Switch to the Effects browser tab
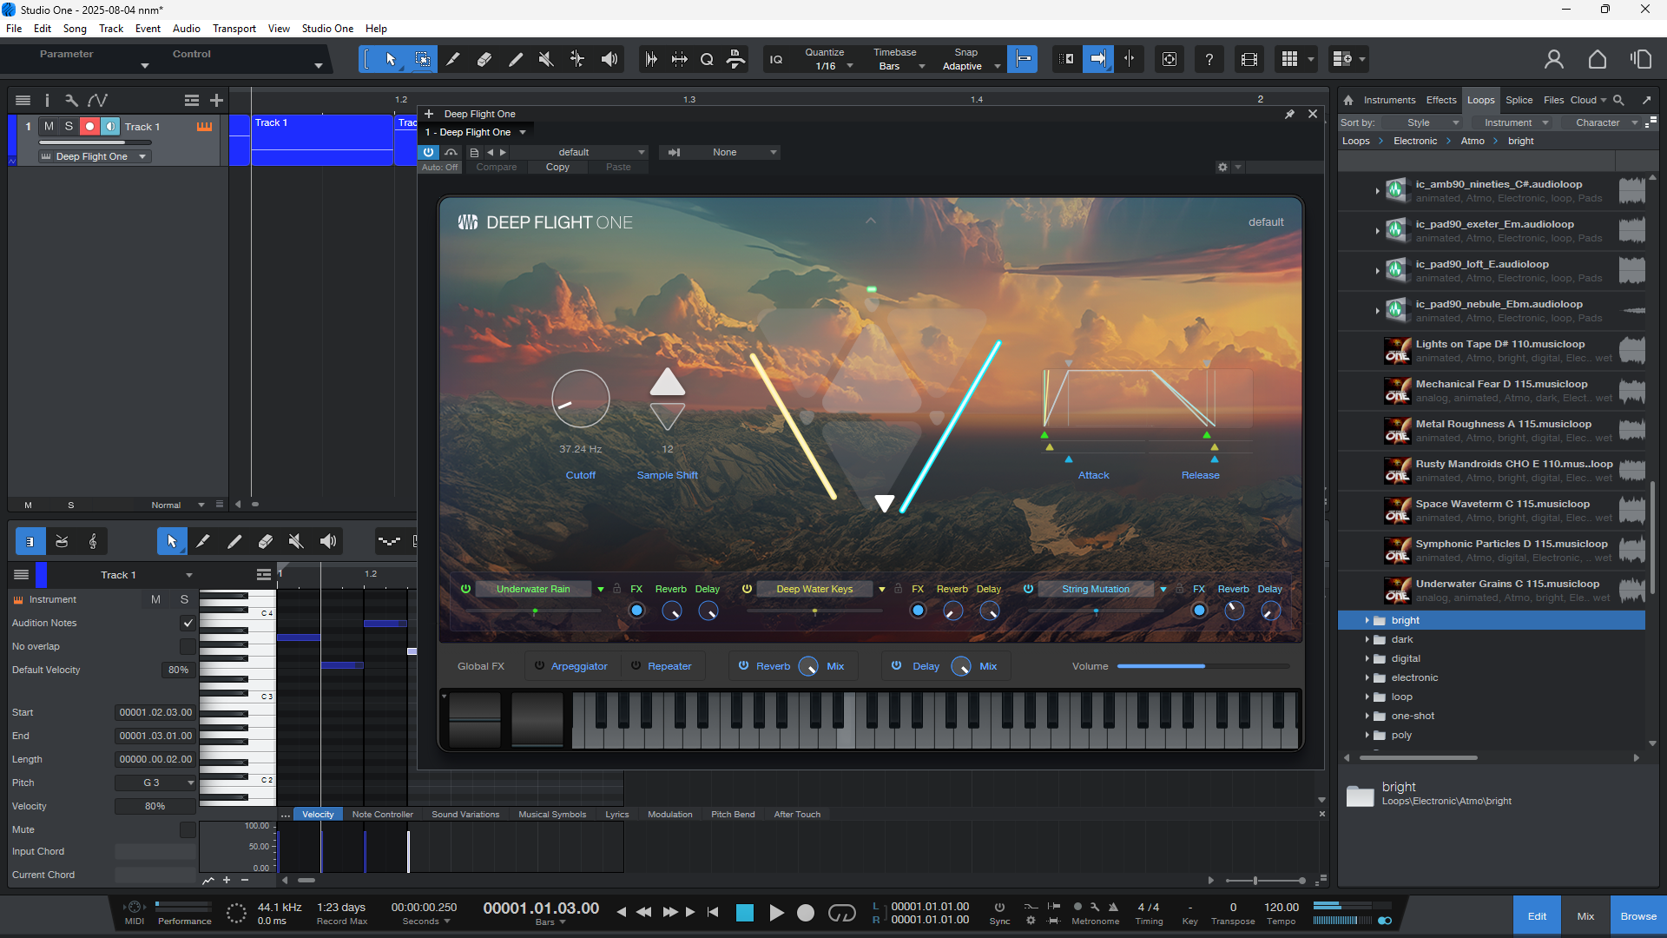This screenshot has width=1667, height=938. coord(1441,100)
